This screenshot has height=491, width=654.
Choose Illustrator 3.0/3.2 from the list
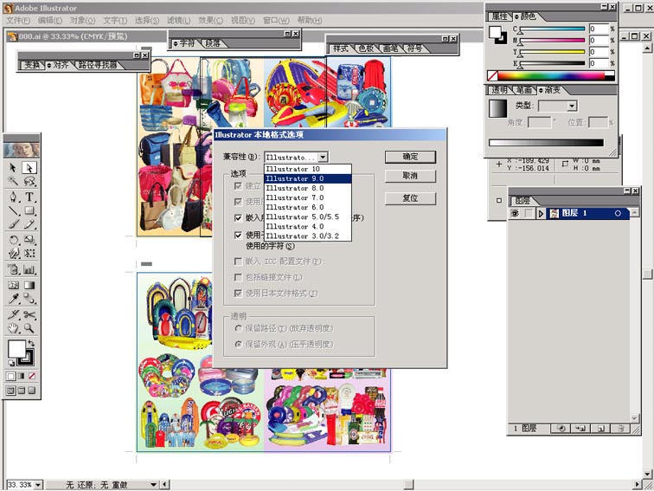pos(308,236)
